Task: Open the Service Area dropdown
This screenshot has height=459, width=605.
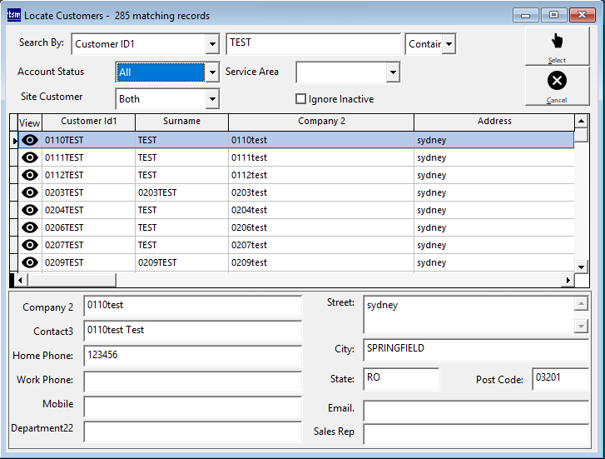Action: click(393, 72)
